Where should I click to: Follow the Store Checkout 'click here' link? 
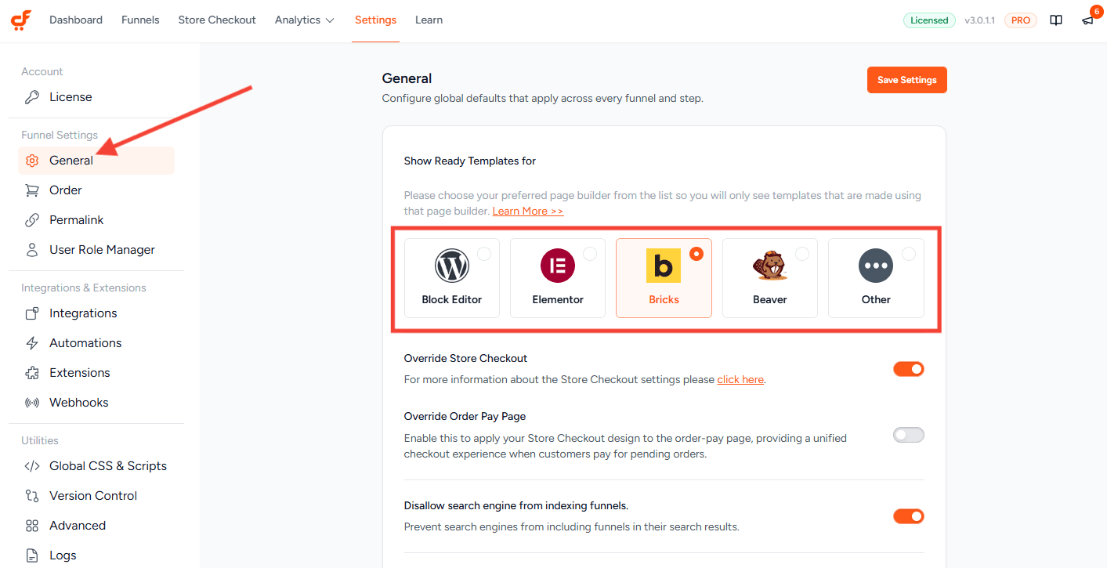point(740,380)
